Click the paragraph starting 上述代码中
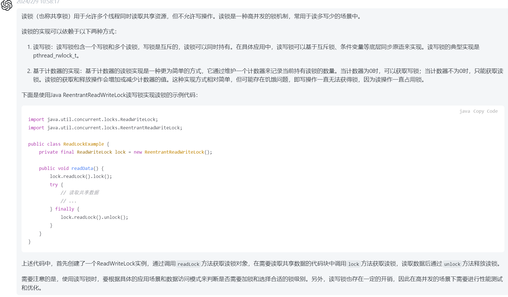508x297 pixels. click(262, 264)
